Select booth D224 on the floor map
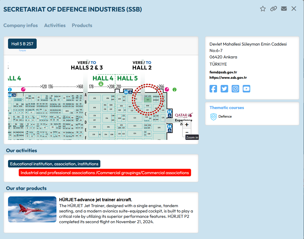Screen dimensions: 304x239 tap(135, 126)
